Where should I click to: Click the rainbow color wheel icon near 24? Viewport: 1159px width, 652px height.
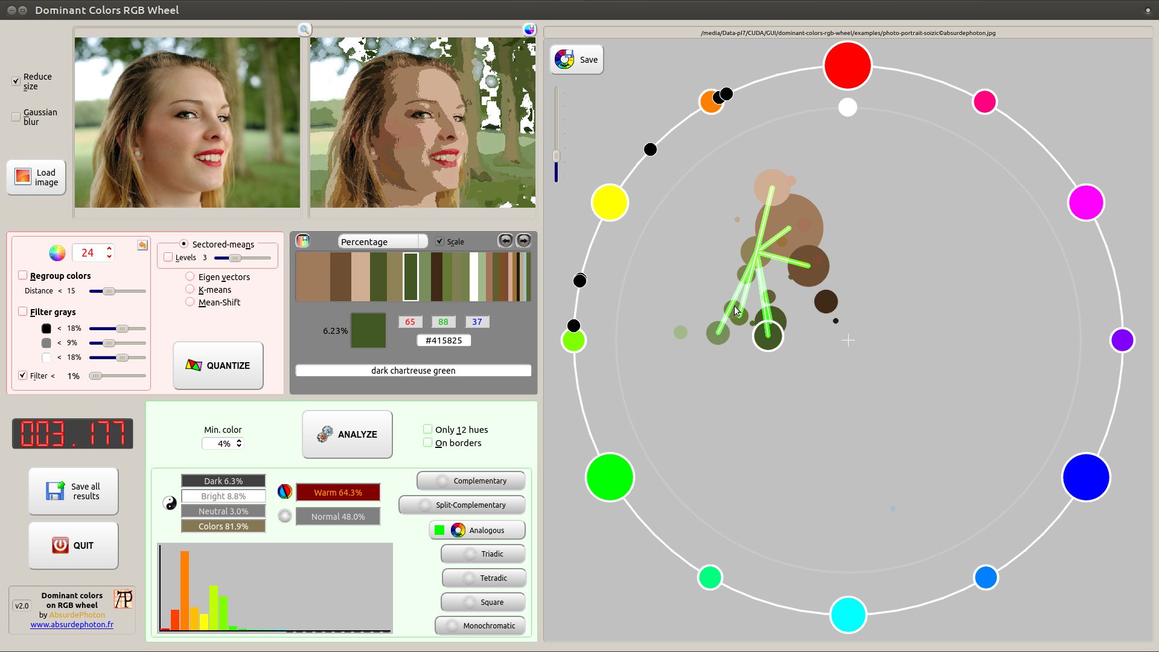tap(57, 253)
